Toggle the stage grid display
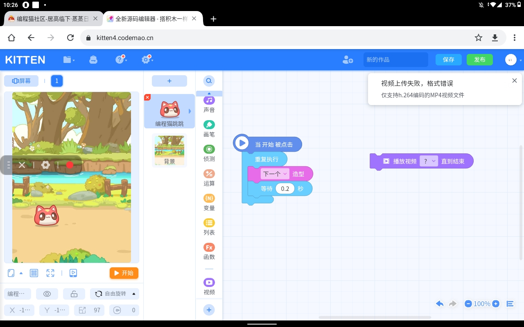The image size is (524, 327). [x=34, y=273]
